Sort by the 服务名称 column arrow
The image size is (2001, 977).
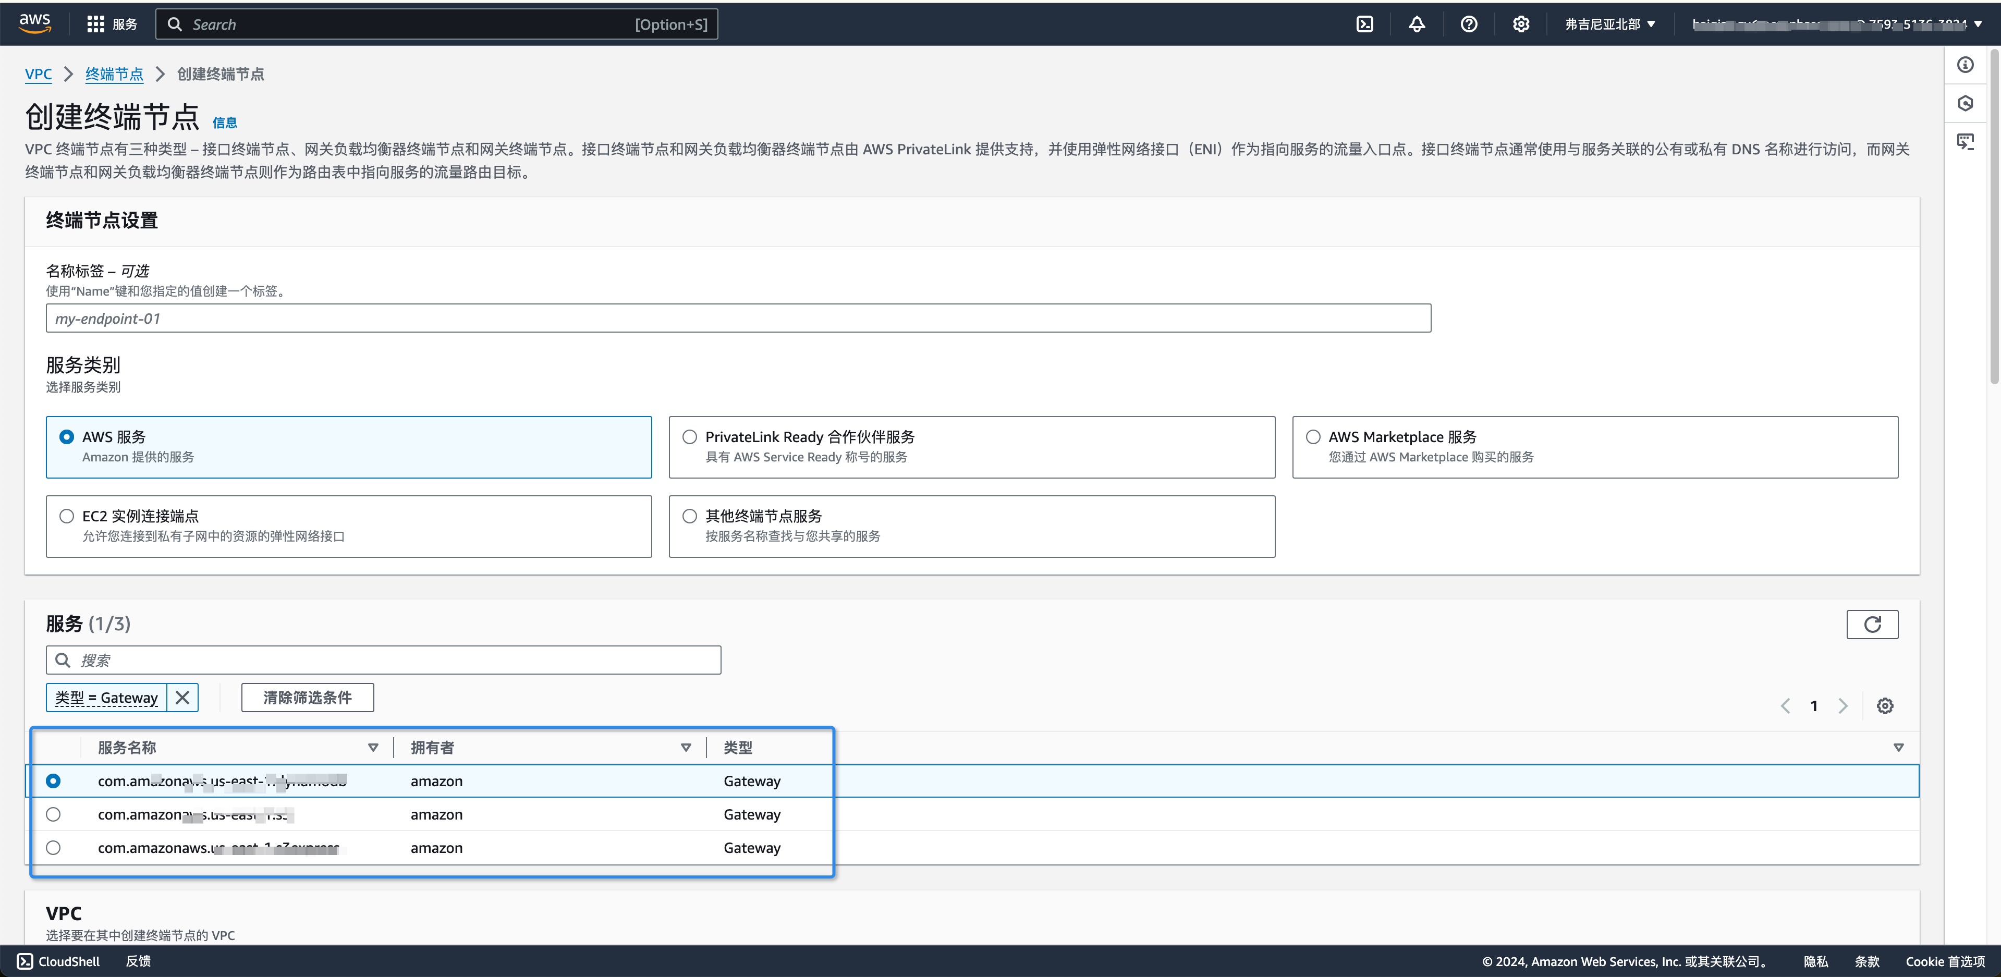click(373, 748)
